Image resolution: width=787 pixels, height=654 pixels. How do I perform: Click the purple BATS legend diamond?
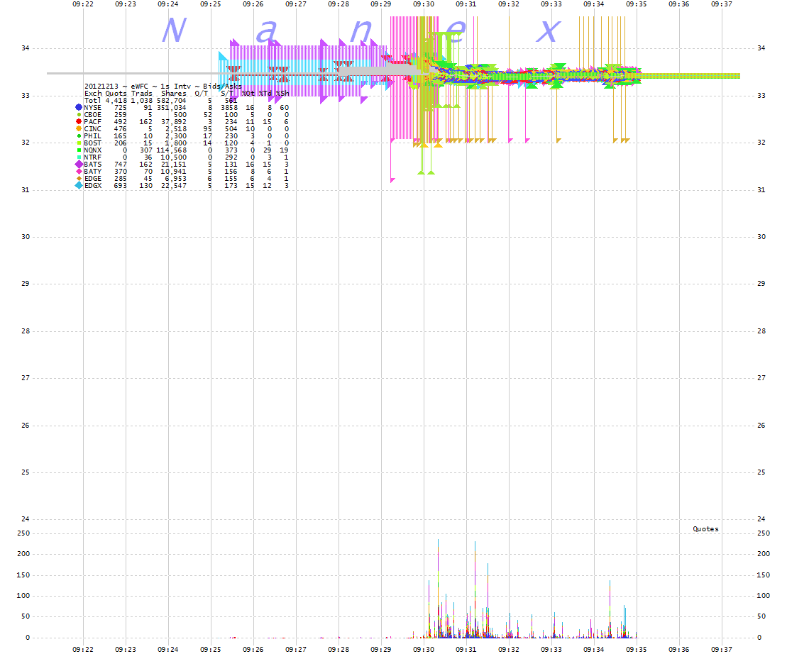tap(79, 164)
